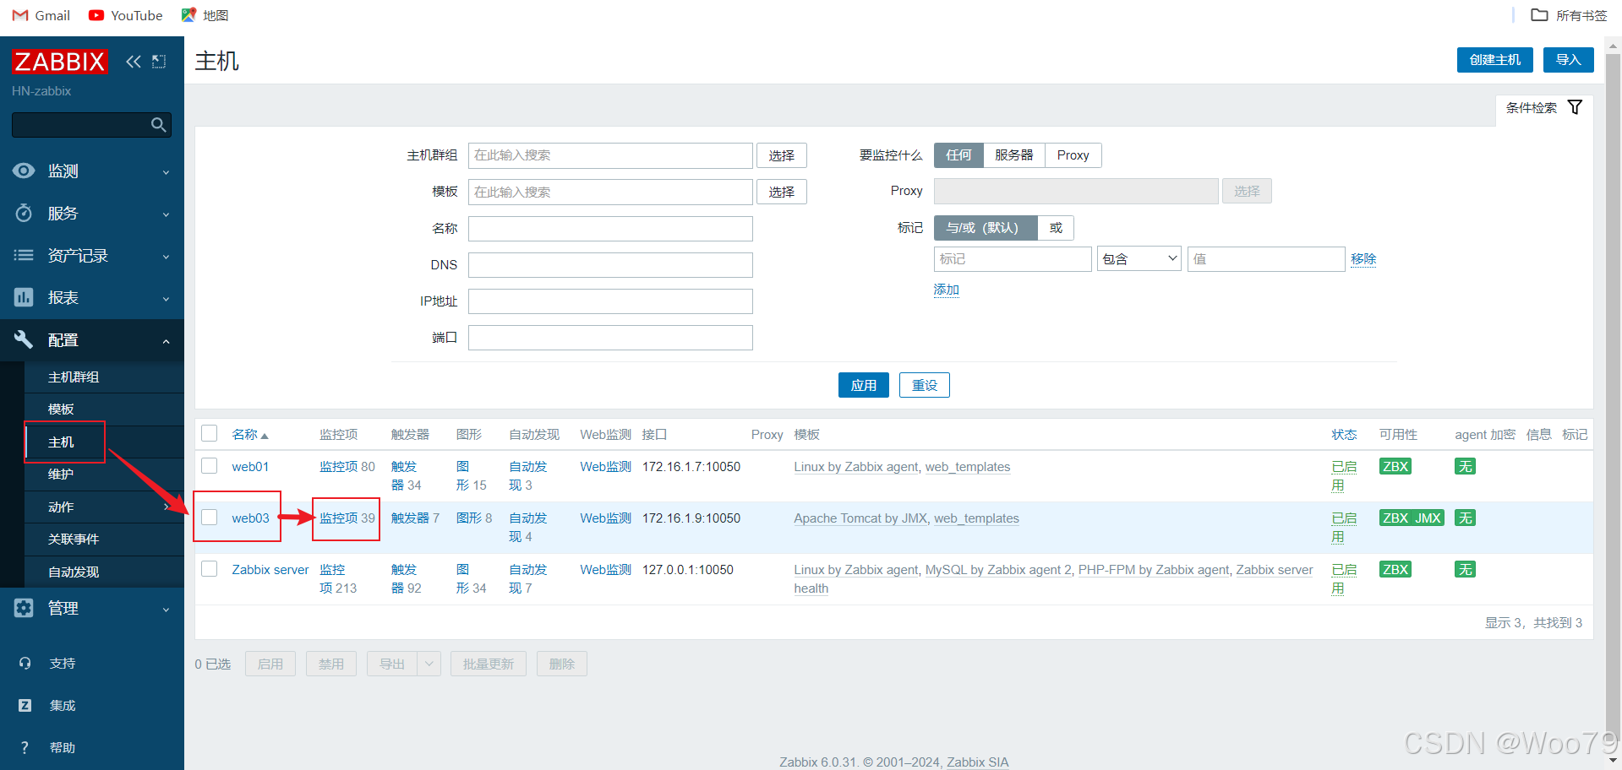Click the ZBX availability badge for web01
The height and width of the screenshot is (770, 1622).
tap(1395, 466)
